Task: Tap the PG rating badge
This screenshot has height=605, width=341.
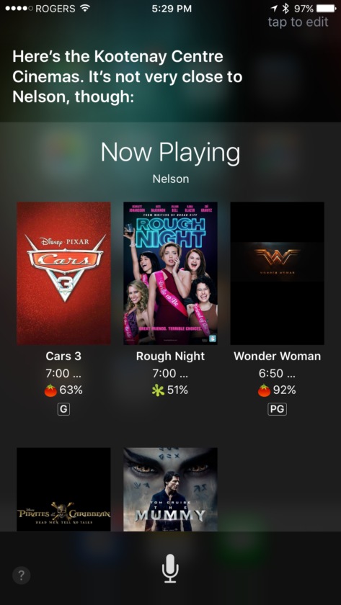Action: click(x=278, y=409)
